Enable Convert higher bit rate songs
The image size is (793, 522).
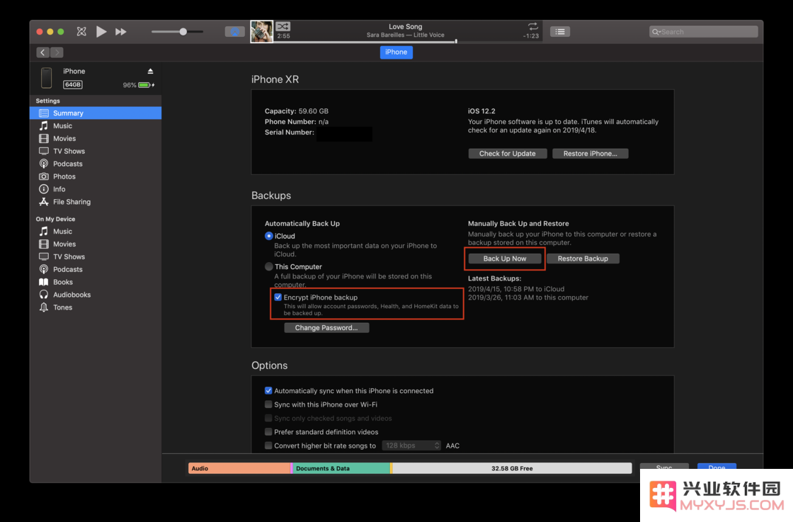pyautogui.click(x=268, y=445)
